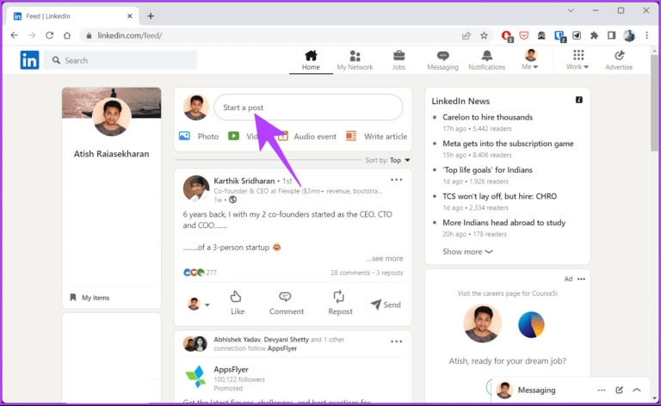Click browser home icon
Image resolution: width=661 pixels, height=406 pixels.
point(67,35)
